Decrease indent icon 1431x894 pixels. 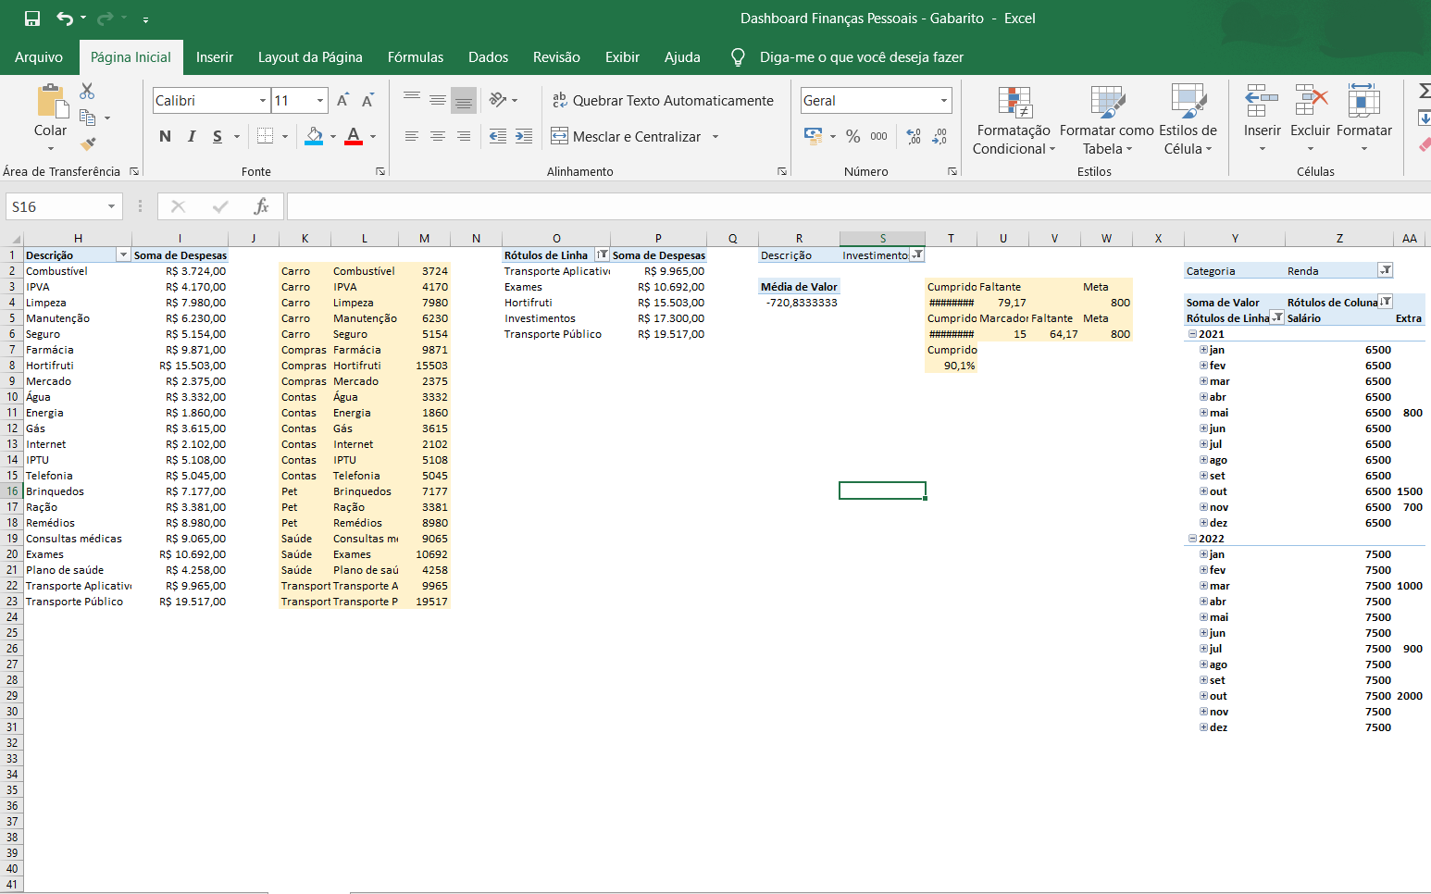498,136
